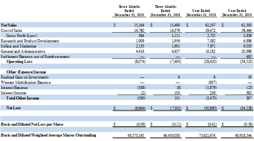The height and width of the screenshot is (141, 254).
Task: Select the 'Net Sales' row label
Action: tap(9, 25)
